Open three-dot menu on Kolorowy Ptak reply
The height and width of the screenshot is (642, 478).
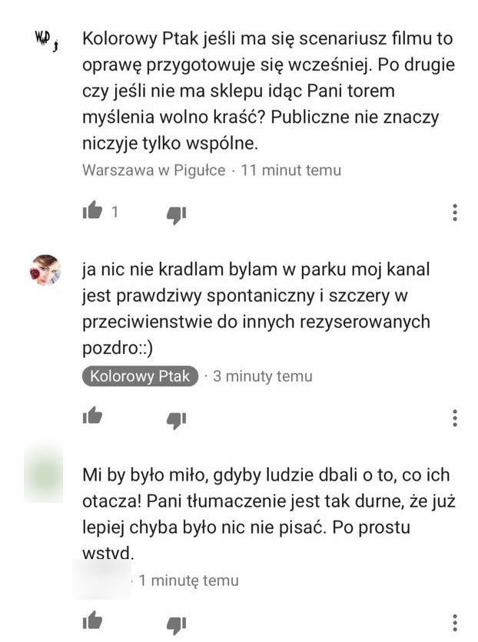point(455,418)
